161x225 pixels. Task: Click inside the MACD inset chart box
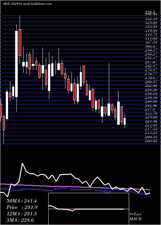tap(89, 209)
